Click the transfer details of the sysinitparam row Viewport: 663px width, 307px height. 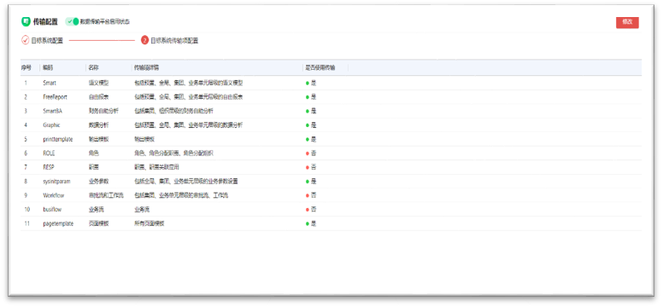[x=186, y=182]
